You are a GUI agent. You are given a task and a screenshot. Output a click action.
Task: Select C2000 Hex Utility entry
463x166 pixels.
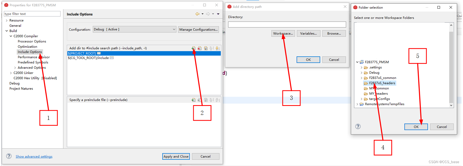click(35, 78)
